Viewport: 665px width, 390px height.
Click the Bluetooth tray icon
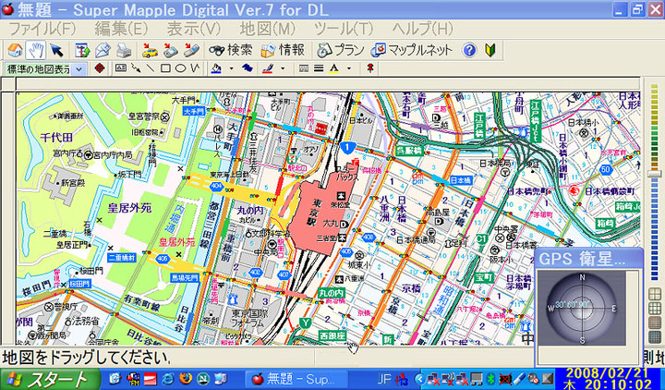coord(491,379)
